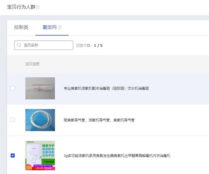Uncheck the 3g多功能活氧机 item checkbox
This screenshot has height=174, width=209.
tap(13, 155)
